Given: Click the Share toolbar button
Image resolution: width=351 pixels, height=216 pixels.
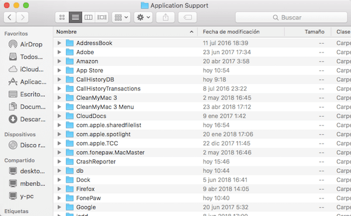Looking at the screenshot, I should 166,17.
